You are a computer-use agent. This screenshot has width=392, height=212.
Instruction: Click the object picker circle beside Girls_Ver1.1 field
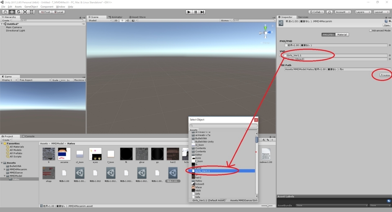coord(389,55)
